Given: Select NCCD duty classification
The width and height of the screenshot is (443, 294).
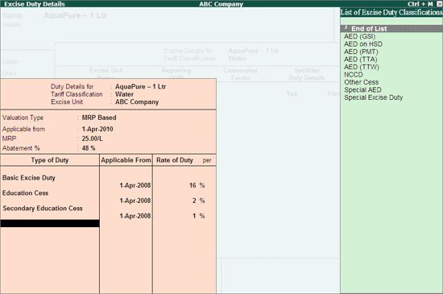Looking at the screenshot, I should click(353, 75).
